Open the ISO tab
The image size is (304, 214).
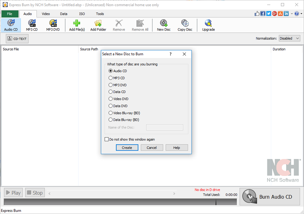tap(82, 14)
